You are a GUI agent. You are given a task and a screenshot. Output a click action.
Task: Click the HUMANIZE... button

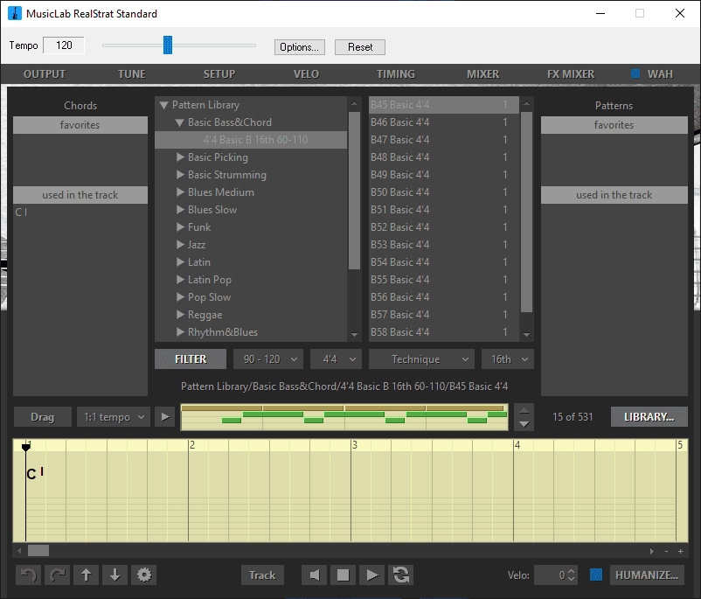pyautogui.click(x=647, y=575)
